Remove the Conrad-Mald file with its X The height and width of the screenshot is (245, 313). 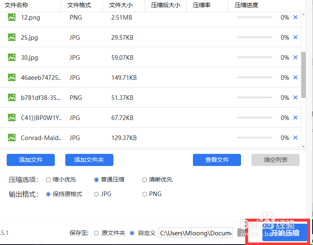[x=295, y=138]
